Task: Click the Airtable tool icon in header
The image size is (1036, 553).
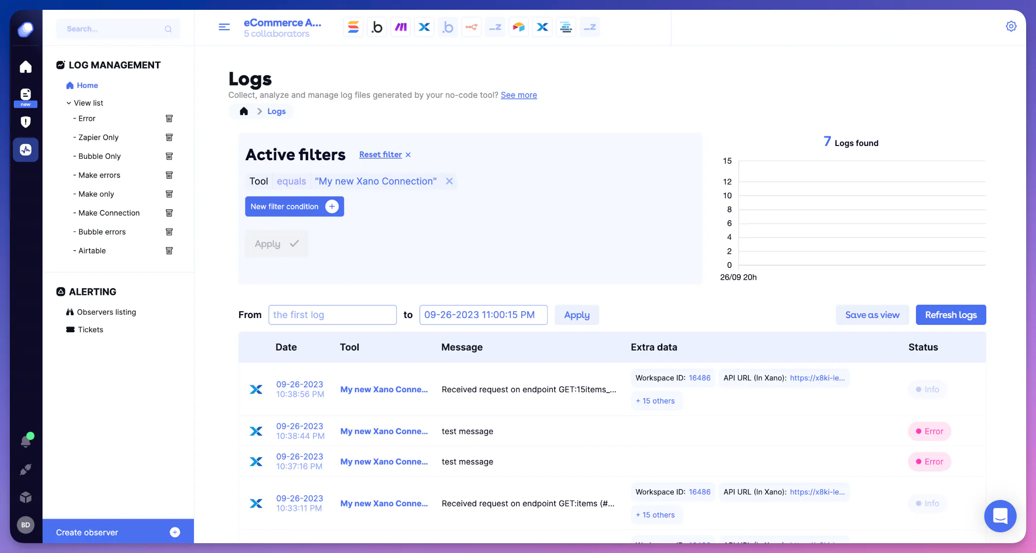Action: 518,27
